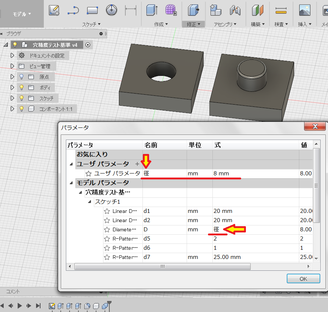328x312 pixels.
Task: Open the スケッチ toolbar menu
Action: (x=91, y=24)
